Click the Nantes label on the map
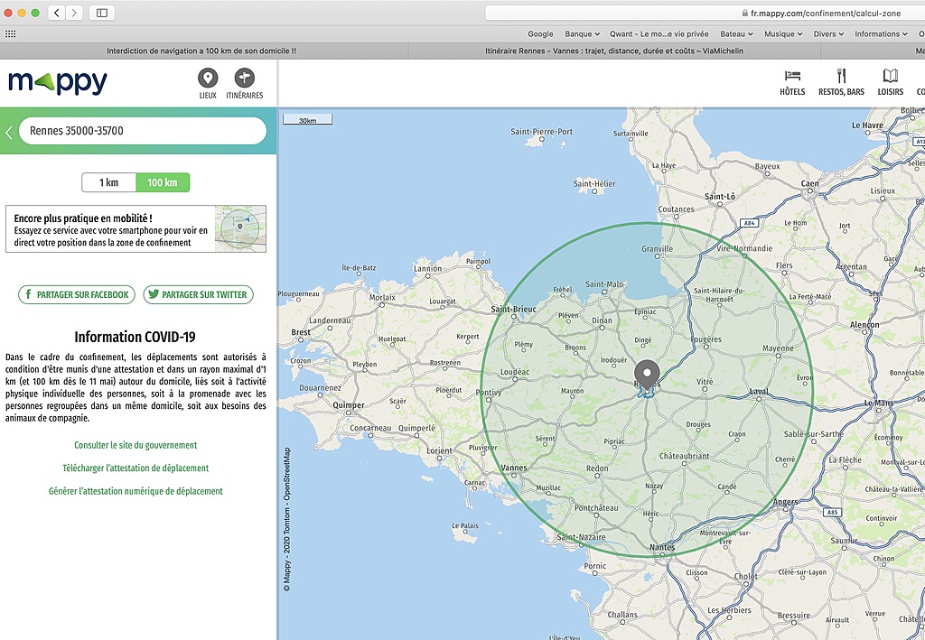925x640 pixels. pos(662,548)
